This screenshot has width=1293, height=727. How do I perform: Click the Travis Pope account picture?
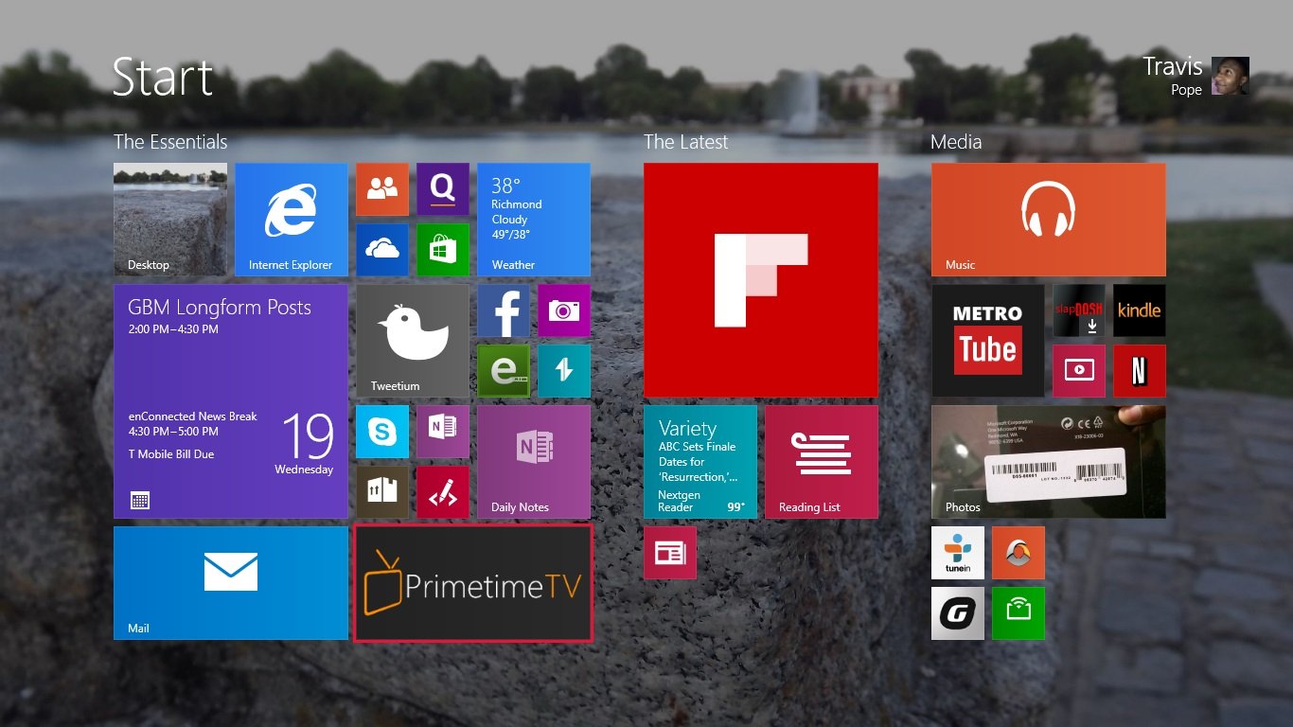[x=1231, y=76]
